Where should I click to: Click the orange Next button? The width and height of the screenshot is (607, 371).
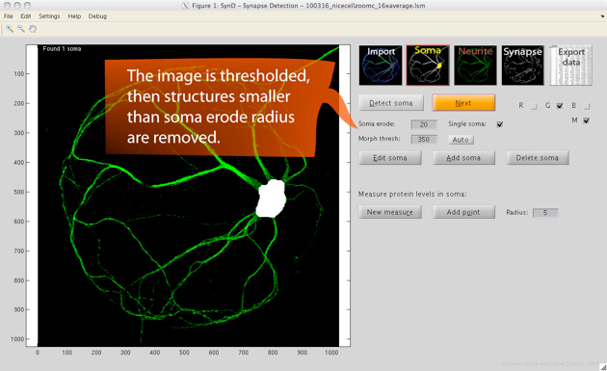(x=463, y=103)
